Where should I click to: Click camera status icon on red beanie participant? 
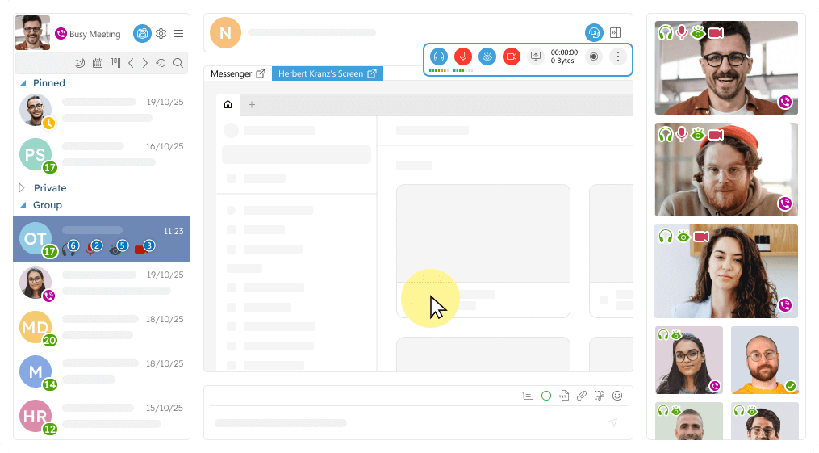pyautogui.click(x=716, y=134)
